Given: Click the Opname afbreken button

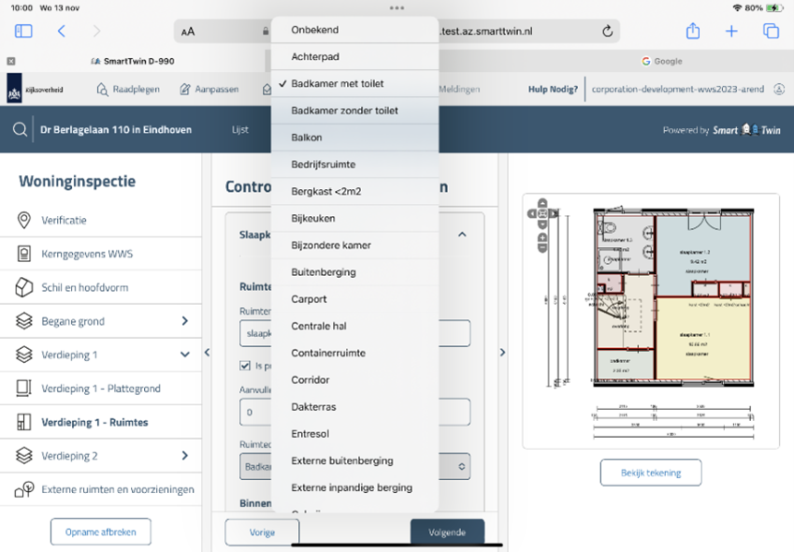Looking at the screenshot, I should pyautogui.click(x=100, y=532).
